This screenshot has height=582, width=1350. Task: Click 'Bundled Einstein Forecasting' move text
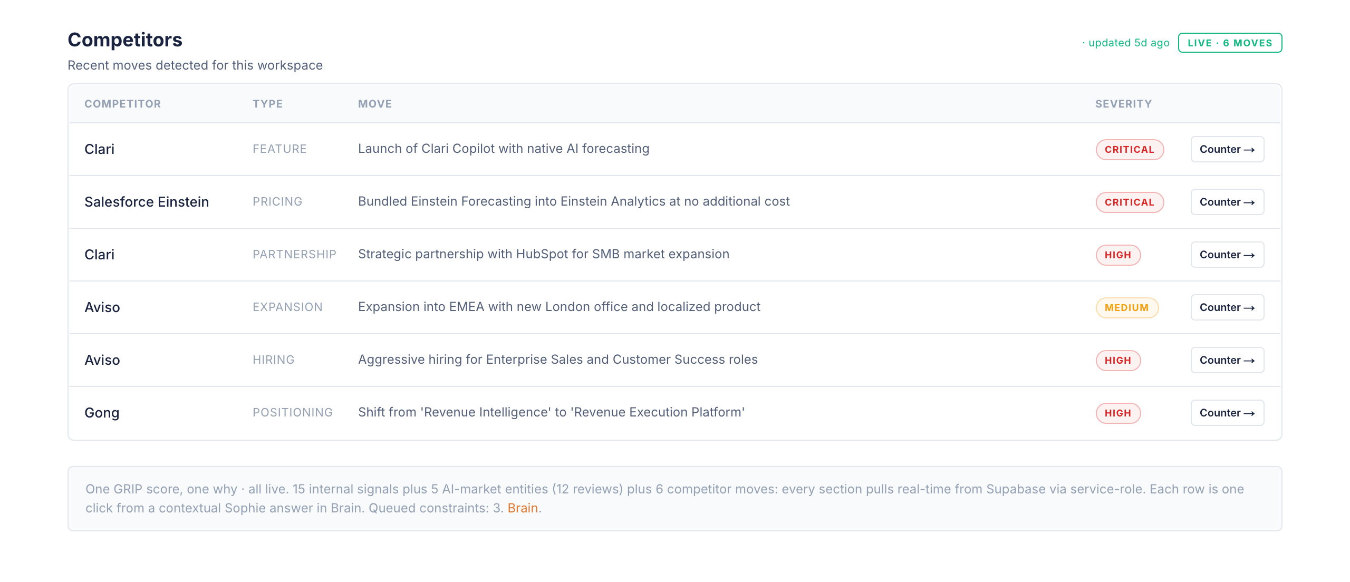pos(574,201)
